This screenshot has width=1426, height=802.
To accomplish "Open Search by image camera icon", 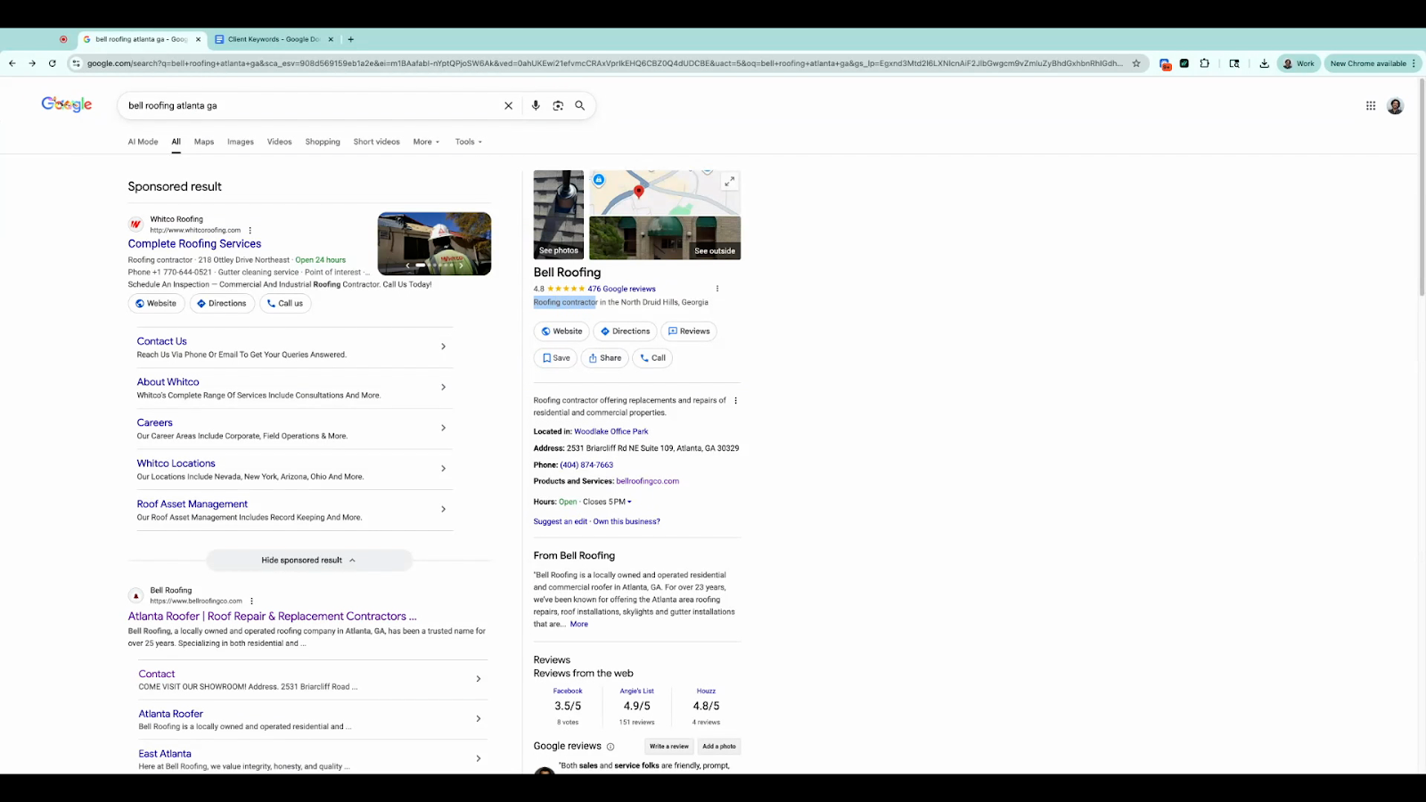I will (558, 105).
